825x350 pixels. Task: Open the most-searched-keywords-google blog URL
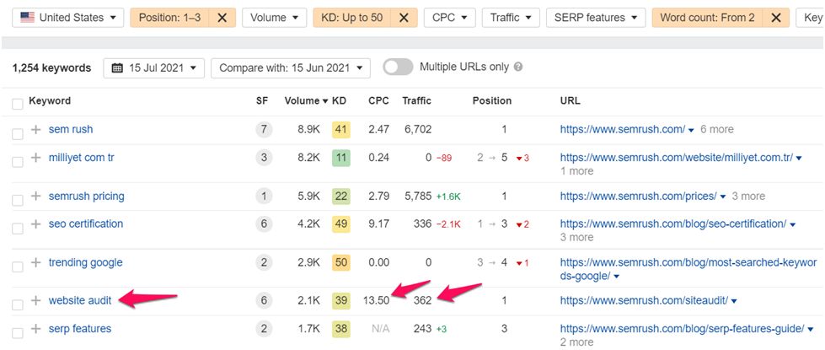point(688,269)
